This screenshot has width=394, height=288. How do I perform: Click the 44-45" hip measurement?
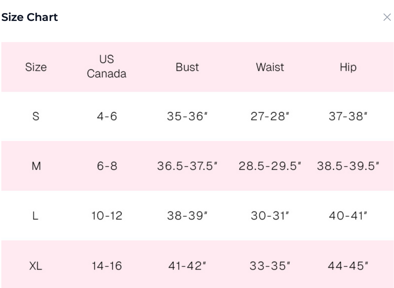tap(348, 266)
